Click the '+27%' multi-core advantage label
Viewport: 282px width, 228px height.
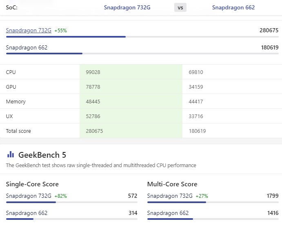click(x=202, y=196)
